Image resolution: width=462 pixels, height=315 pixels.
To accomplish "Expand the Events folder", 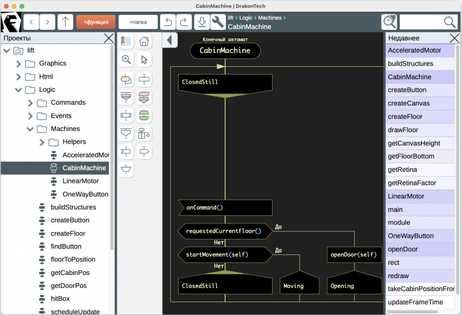I will (30, 116).
